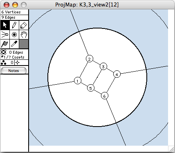The image size is (175, 153).
Task: Select vertex 6 in the graph
Action: (104, 96)
